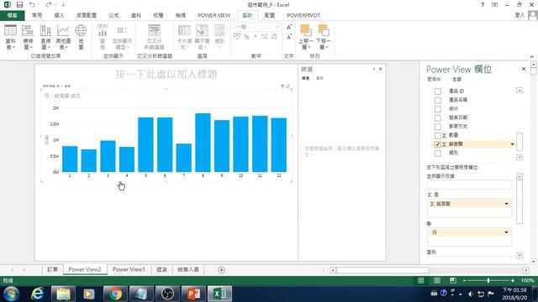Open the 檔案 File tab
The image size is (538, 302).
click(x=13, y=15)
